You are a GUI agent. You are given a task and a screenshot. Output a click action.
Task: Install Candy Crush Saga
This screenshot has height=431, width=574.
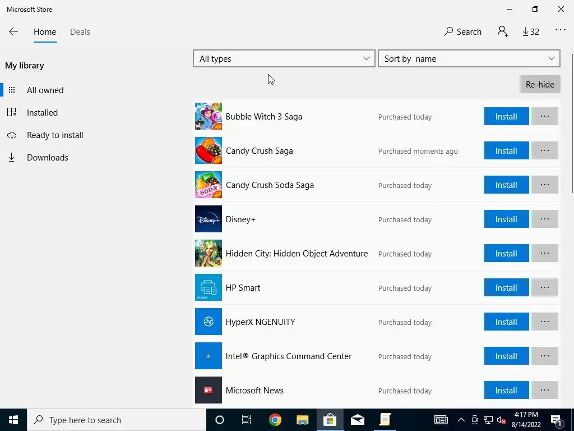[506, 150]
